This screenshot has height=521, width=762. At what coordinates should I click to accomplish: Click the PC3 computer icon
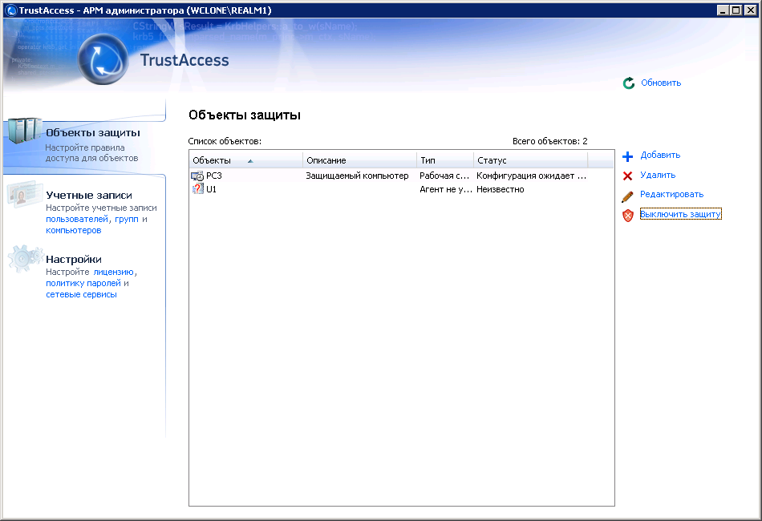197,176
